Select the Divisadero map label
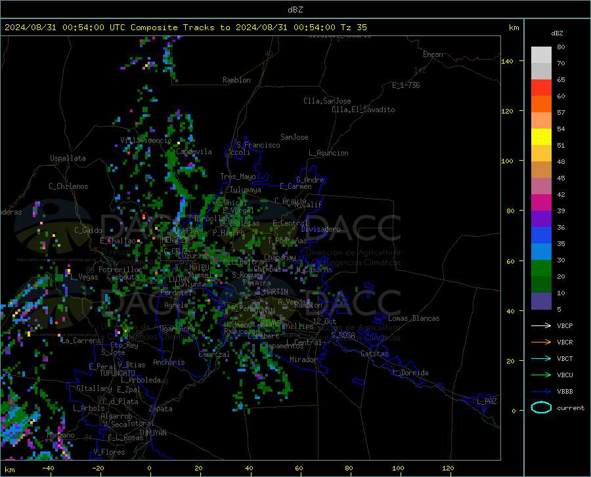This screenshot has width=591, height=477. 320,229
